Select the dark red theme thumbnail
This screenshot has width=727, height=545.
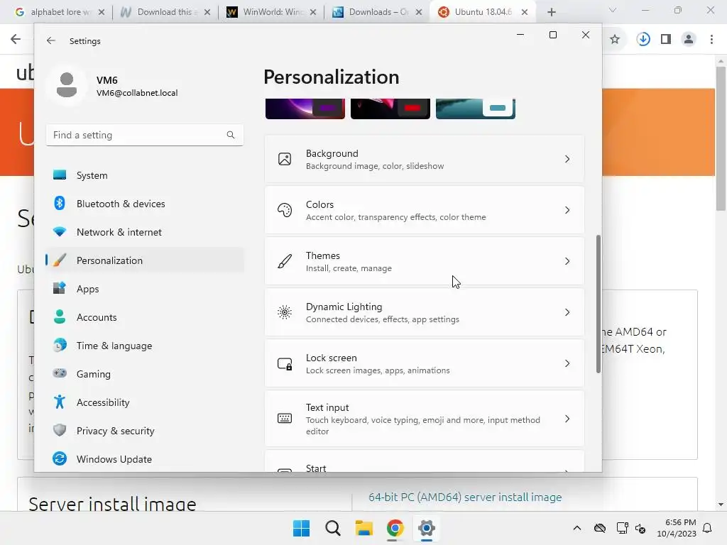point(390,109)
